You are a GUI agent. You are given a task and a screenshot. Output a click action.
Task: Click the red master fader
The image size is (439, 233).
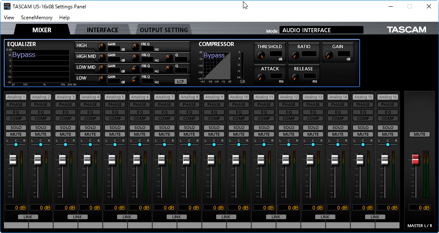click(415, 159)
